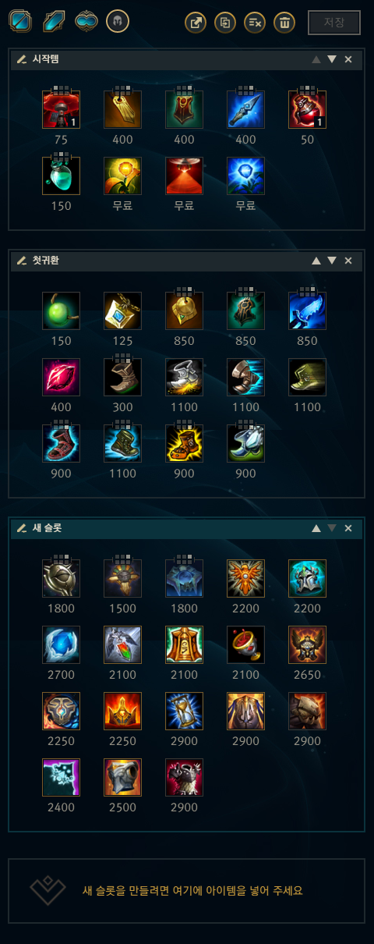Select the green apple item priced 150
Screen dimensions: 374x944
[x=61, y=311]
